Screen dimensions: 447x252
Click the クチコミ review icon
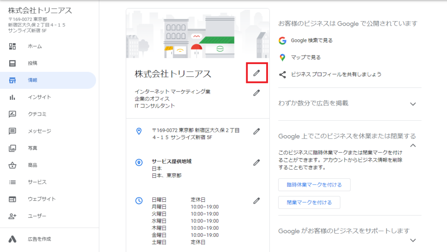(12, 114)
